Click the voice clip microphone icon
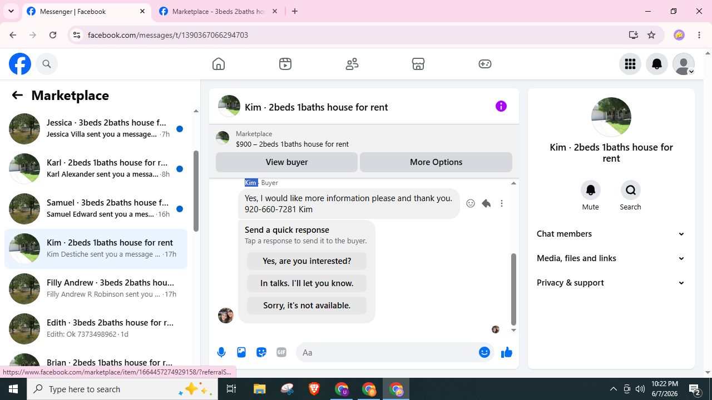This screenshot has width=712, height=400. click(221, 352)
